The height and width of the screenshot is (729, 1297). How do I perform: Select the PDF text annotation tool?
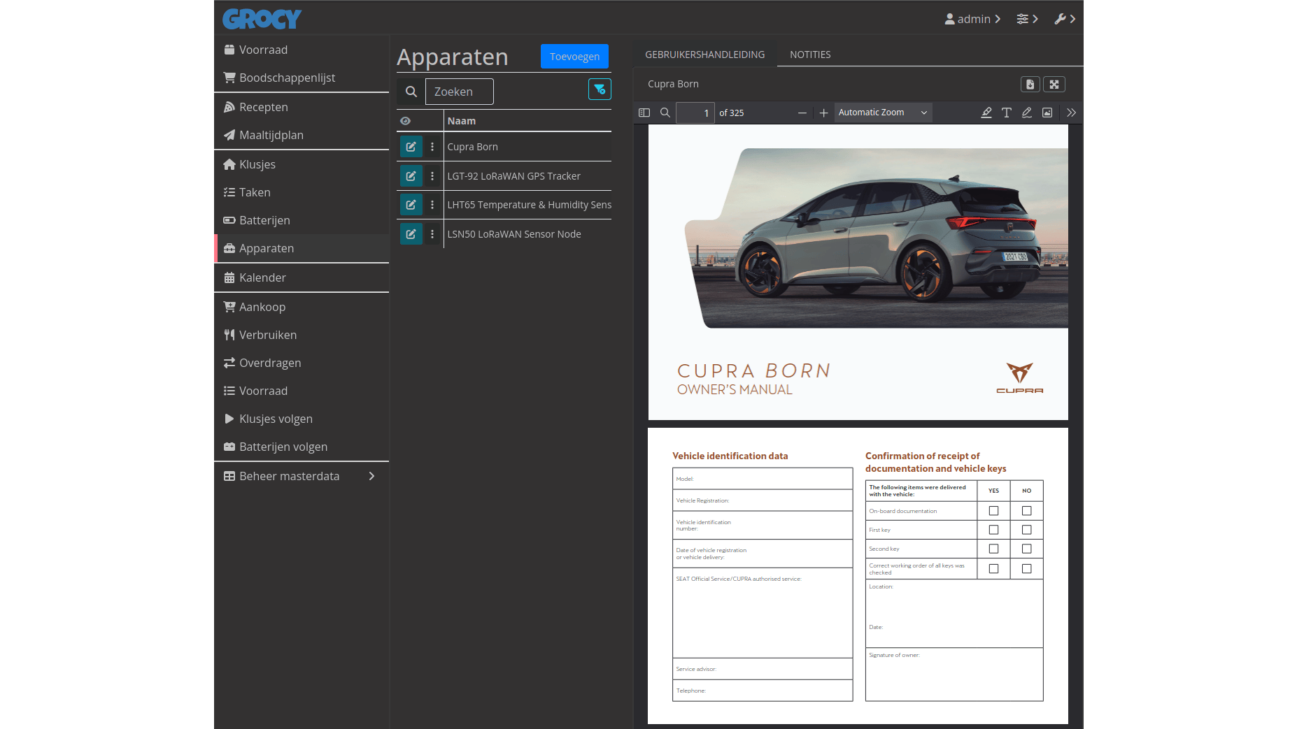[1007, 113]
